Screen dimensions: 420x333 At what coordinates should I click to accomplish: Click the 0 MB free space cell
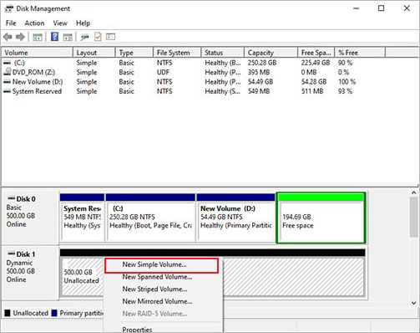point(309,72)
